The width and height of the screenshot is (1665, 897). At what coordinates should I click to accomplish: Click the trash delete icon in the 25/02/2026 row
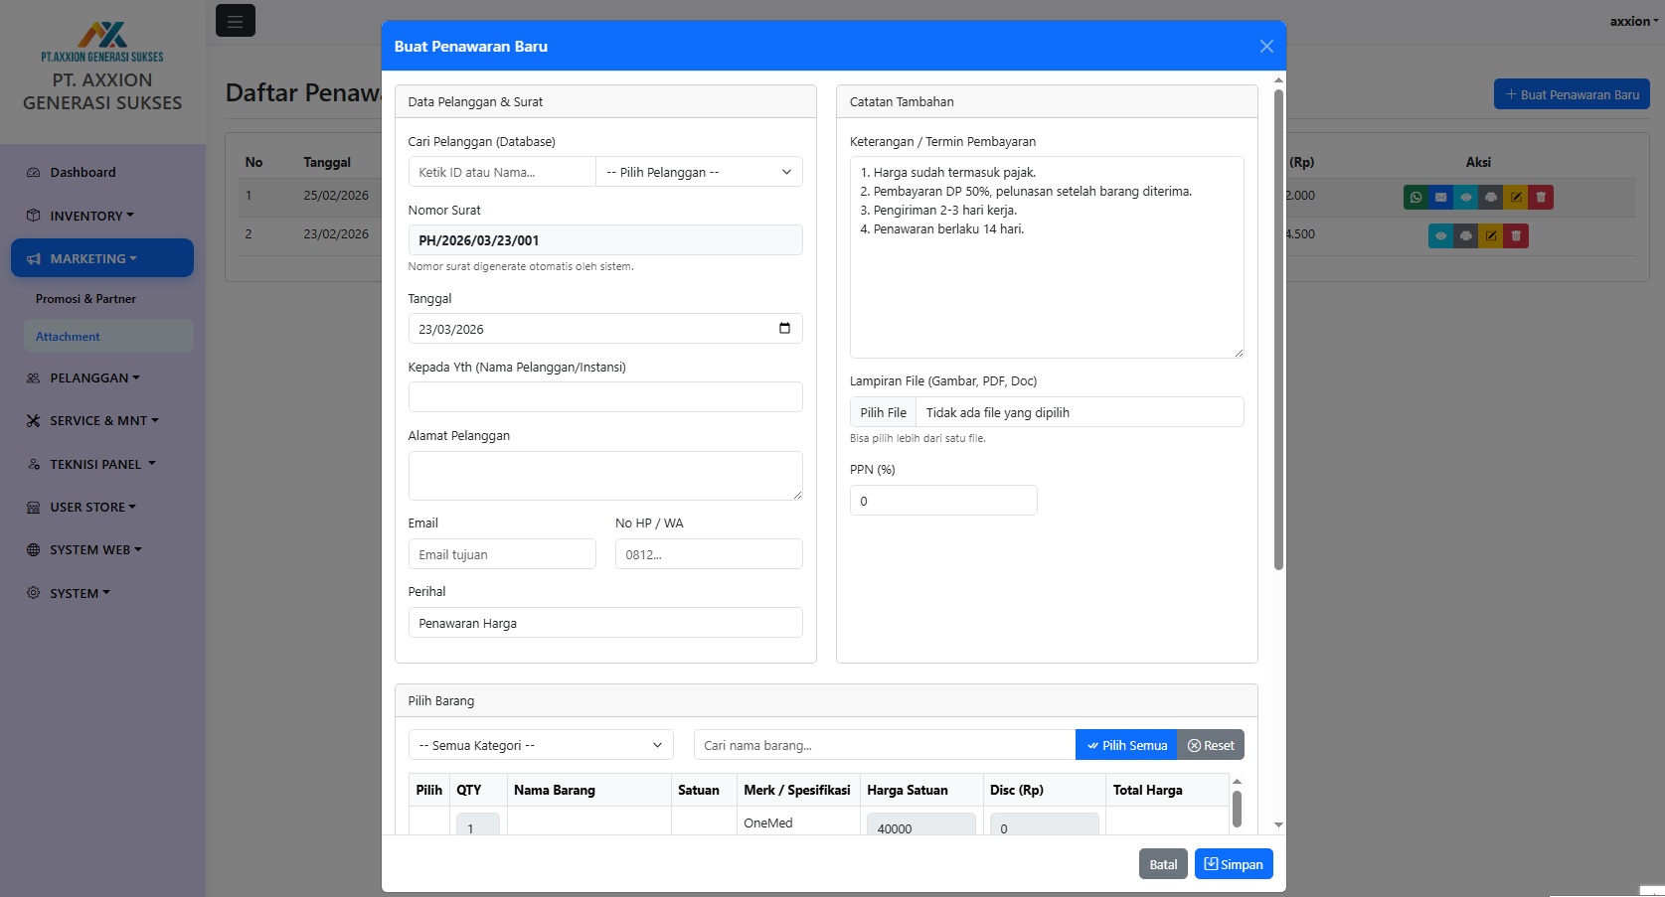tap(1541, 197)
